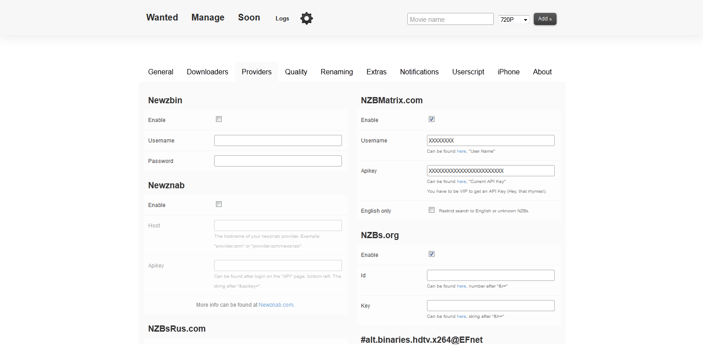The image size is (703, 353).
Task: Disable the NZBMatrix.com Enable checkbox
Action: point(431,119)
